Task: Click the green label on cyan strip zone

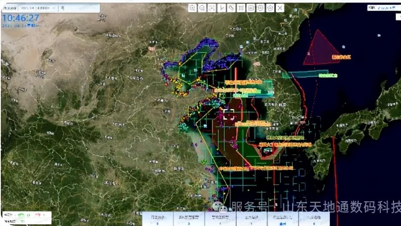Action: click(328, 75)
